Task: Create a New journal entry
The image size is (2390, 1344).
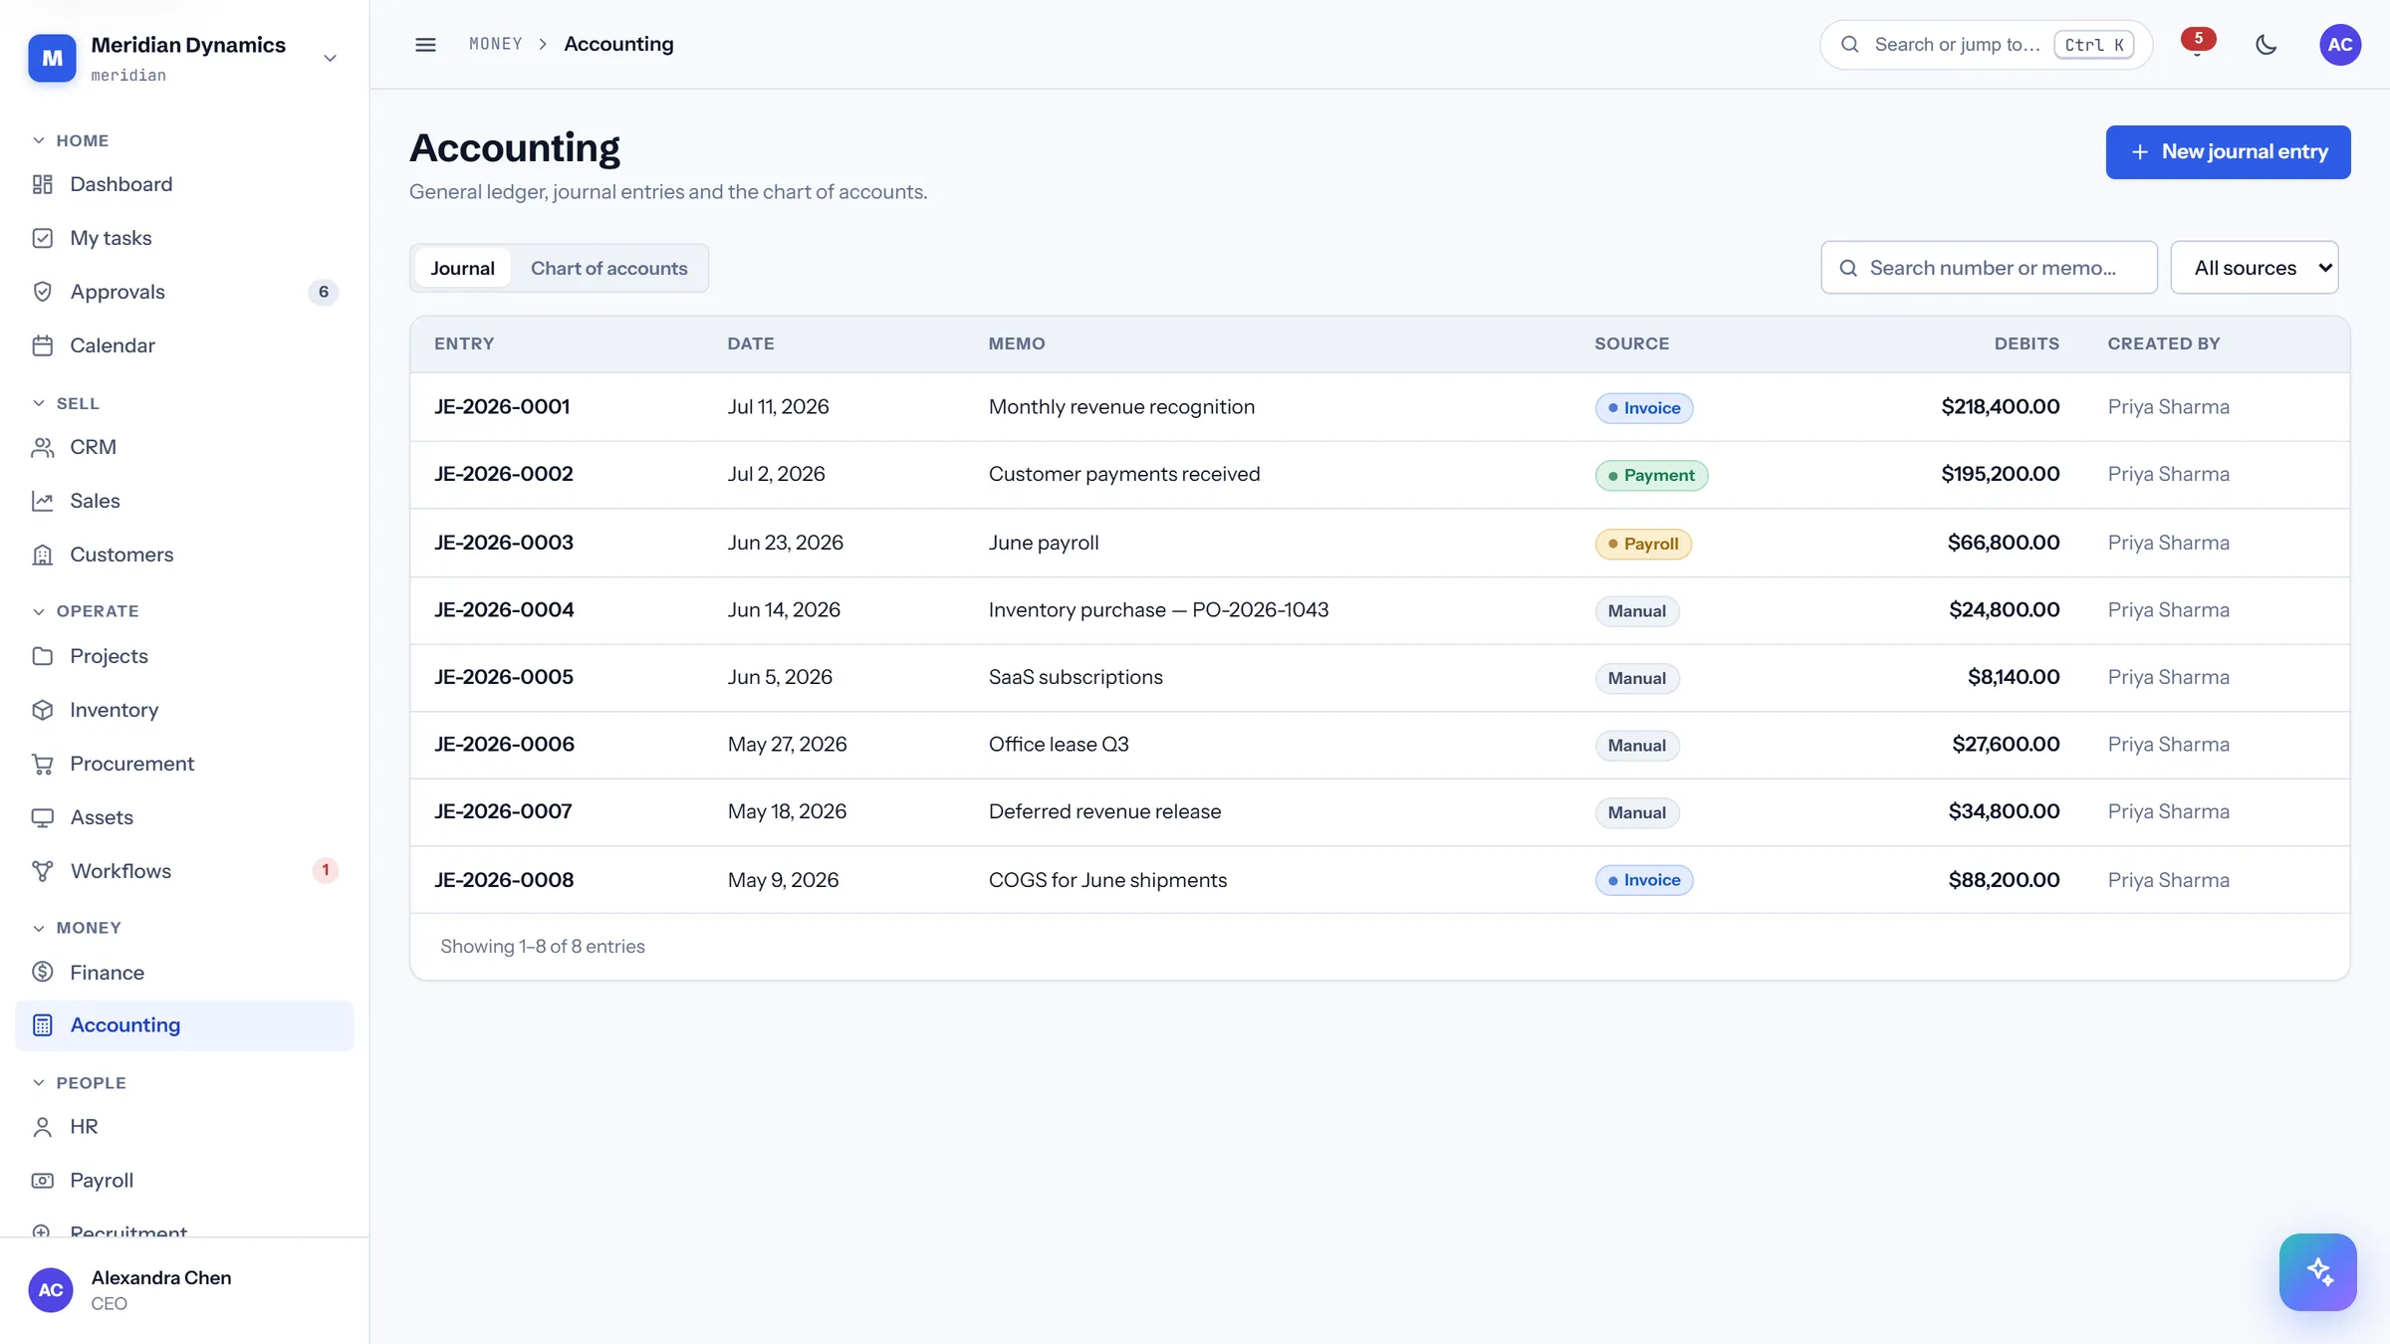Action: (2228, 152)
